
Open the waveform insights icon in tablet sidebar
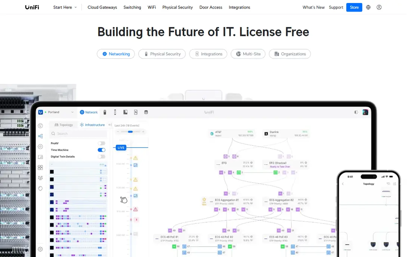pyautogui.click(x=40, y=178)
